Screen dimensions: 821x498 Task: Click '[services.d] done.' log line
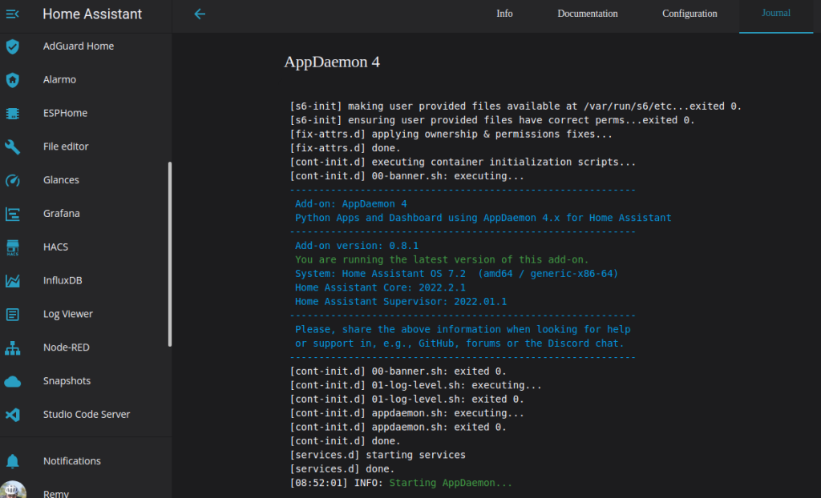point(342,468)
